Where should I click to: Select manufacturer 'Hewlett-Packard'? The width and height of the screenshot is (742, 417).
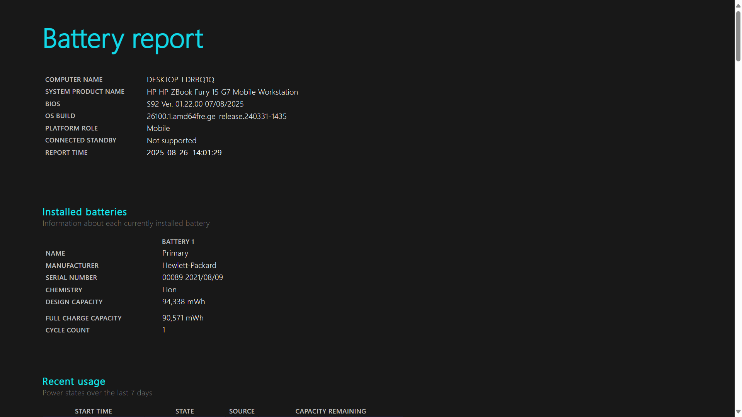click(189, 265)
